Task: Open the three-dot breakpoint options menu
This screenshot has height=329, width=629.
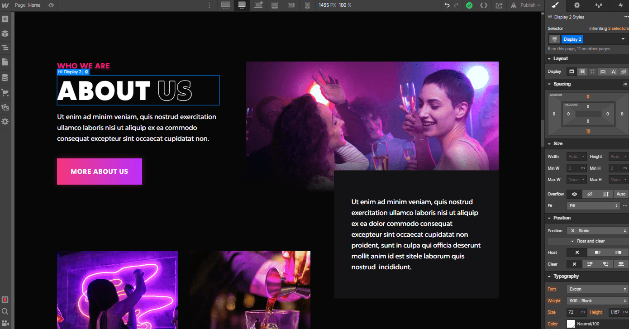Action: click(x=209, y=5)
